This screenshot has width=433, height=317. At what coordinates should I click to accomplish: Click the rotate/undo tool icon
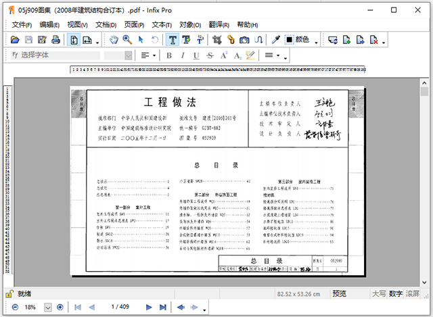coord(155,40)
